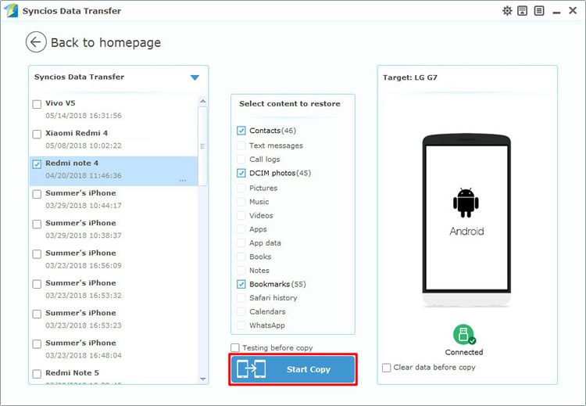
Task: Uncheck the DCIM photos (45) checkbox
Action: pos(241,173)
